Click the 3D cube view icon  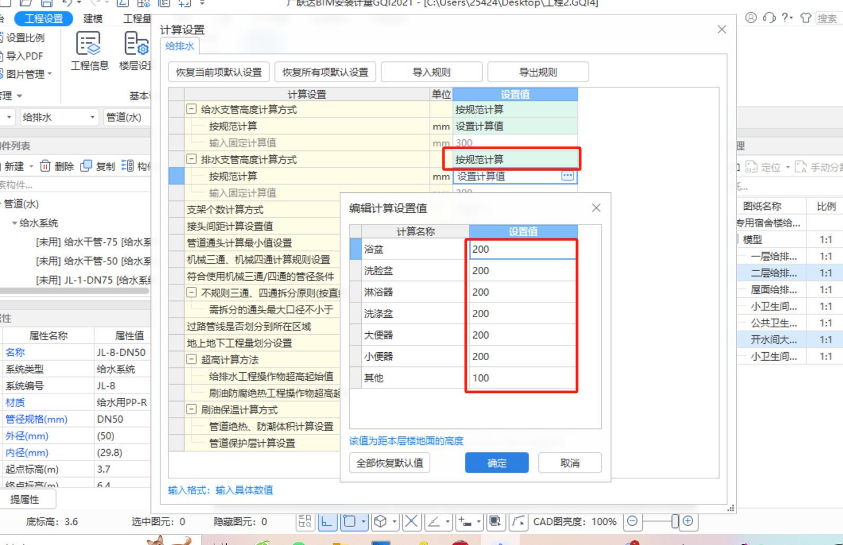[x=380, y=522]
